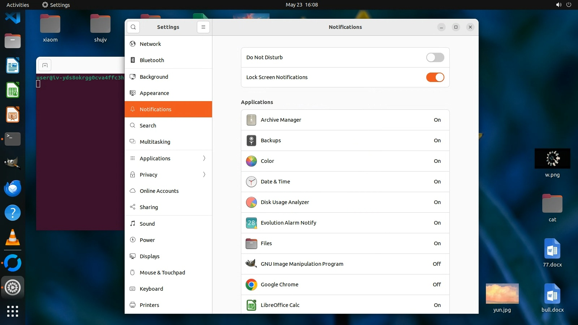
Task: Launch VLC media player from dock
Action: click(13, 238)
